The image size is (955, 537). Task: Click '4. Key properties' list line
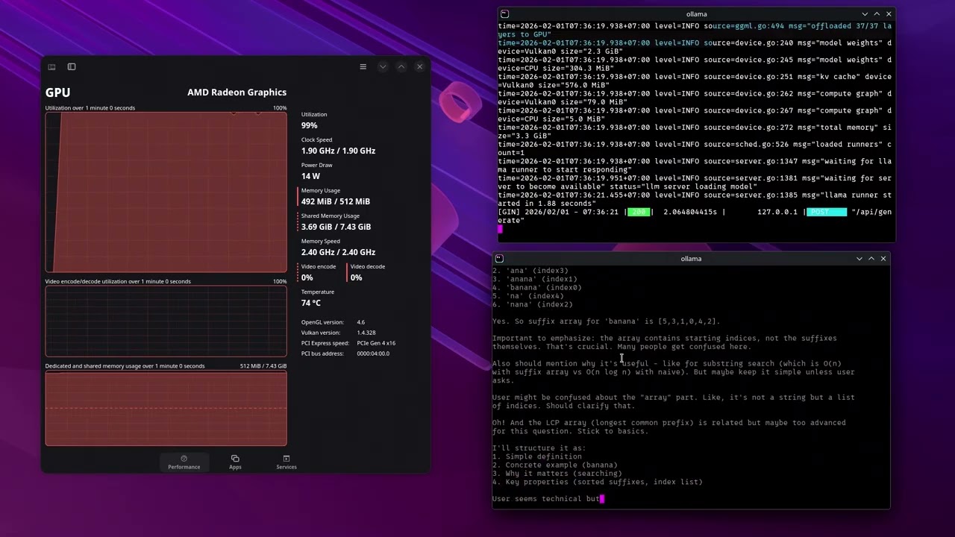[x=598, y=482]
